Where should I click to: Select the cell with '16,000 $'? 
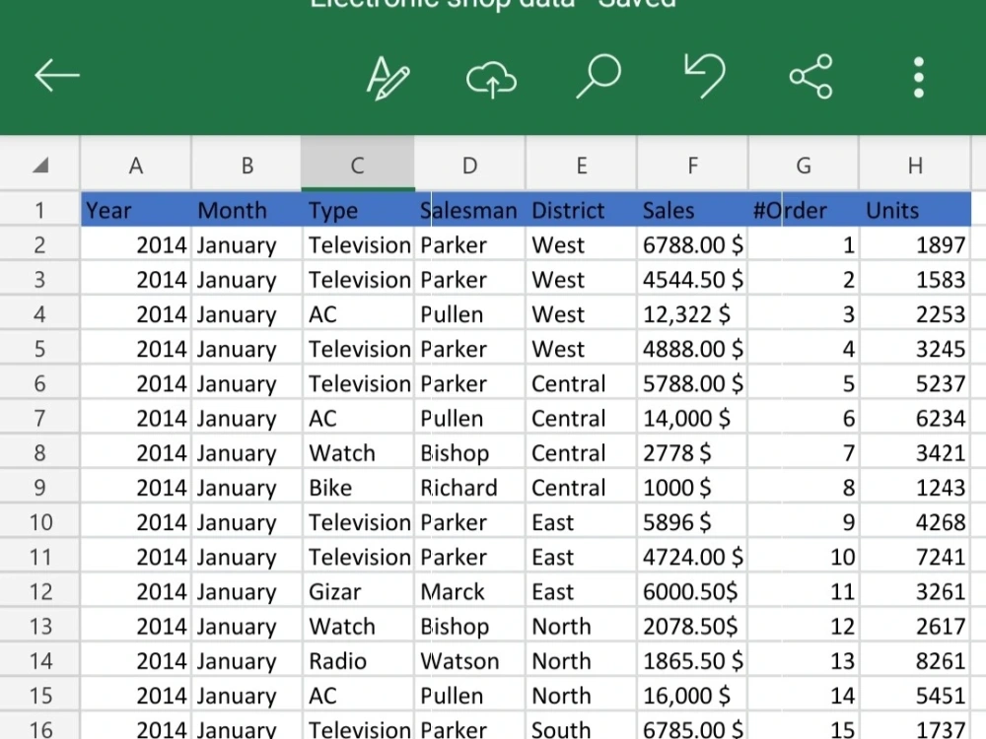692,695
